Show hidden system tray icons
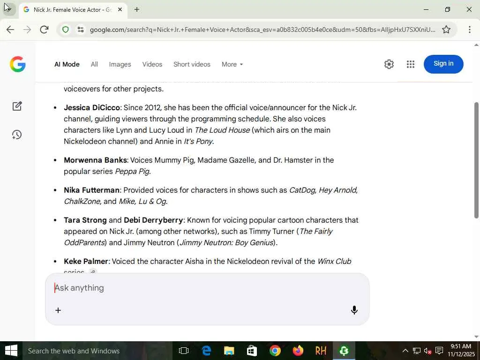 (x=405, y=351)
